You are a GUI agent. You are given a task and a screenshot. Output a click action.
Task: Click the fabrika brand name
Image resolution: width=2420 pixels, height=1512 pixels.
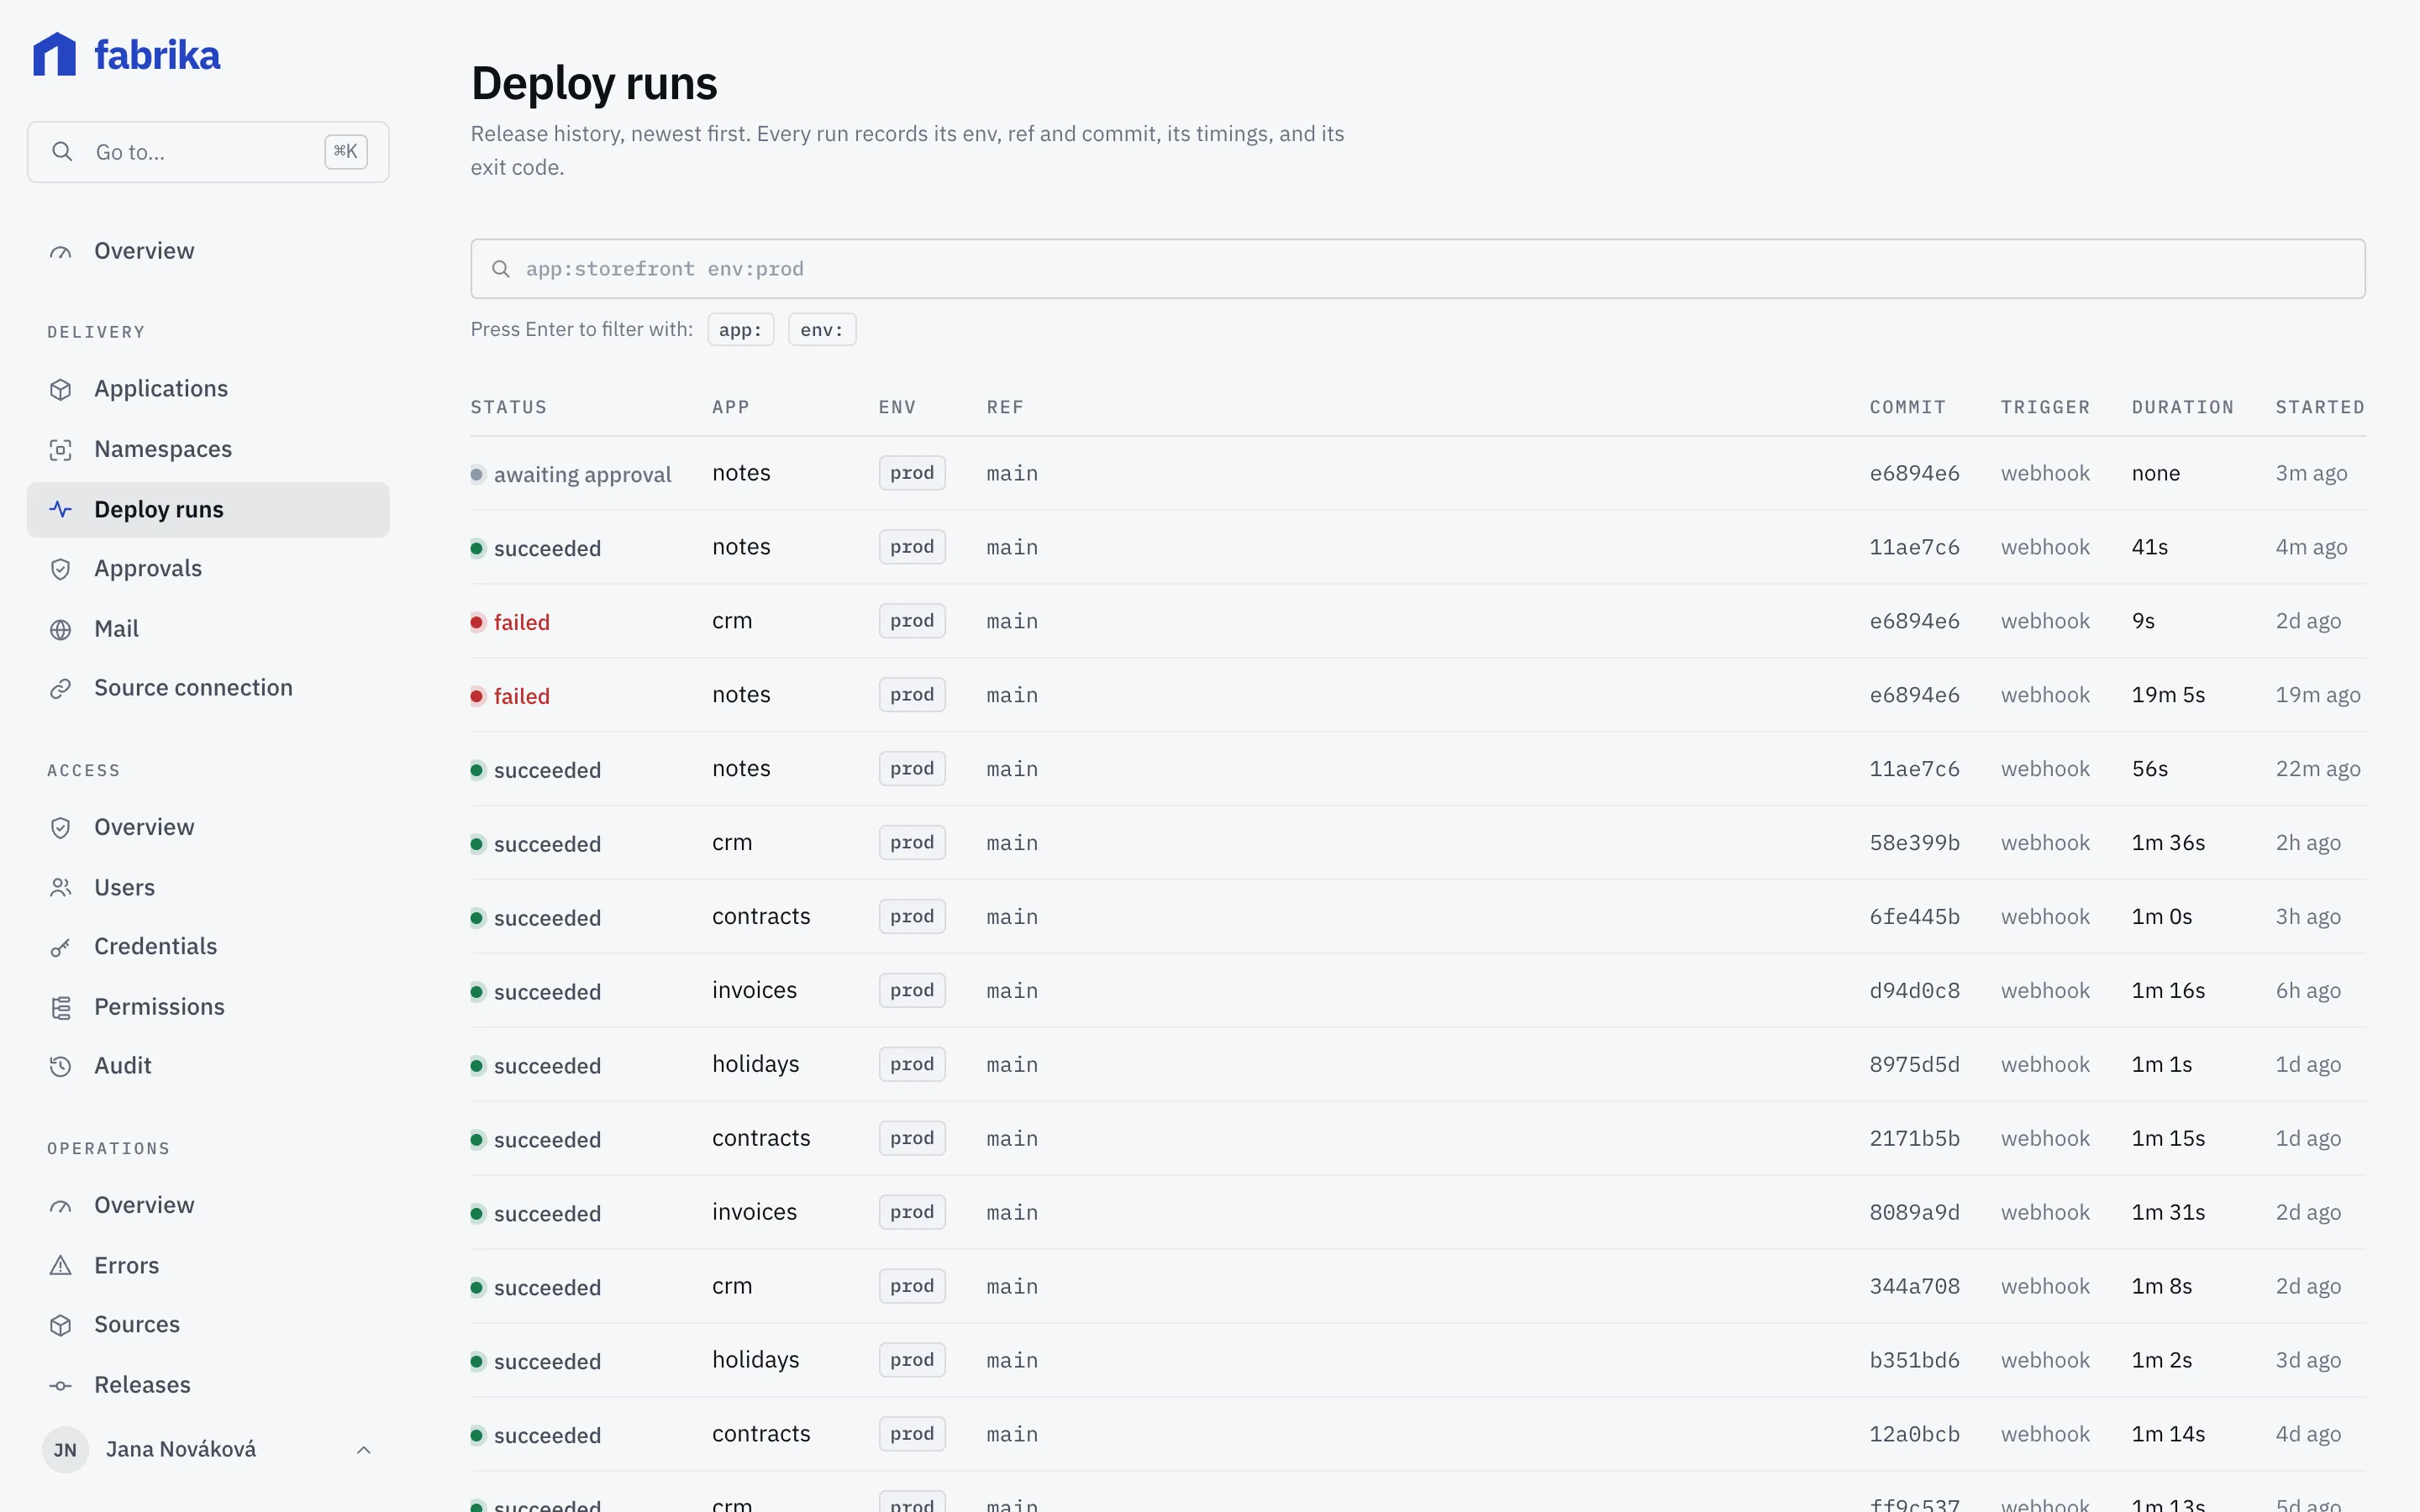157,55
